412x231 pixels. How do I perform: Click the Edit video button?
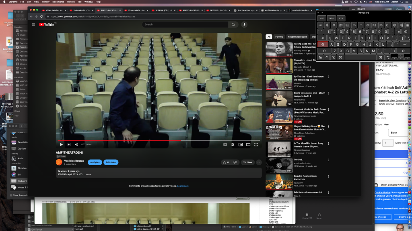tap(111, 162)
